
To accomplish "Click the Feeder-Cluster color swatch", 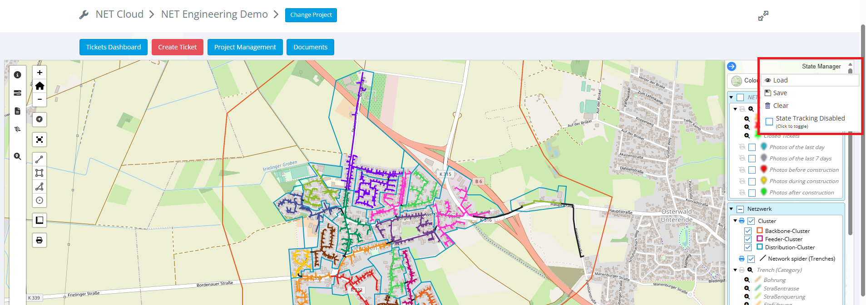I will point(760,239).
